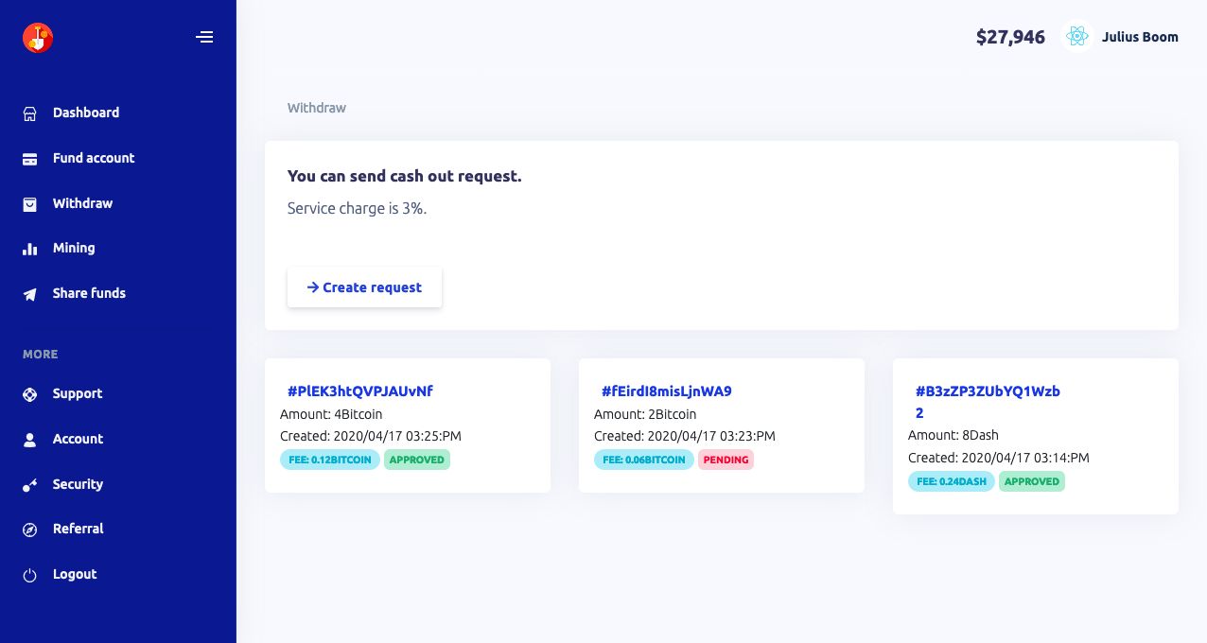The height and width of the screenshot is (643, 1207).
Task: Click the Mining bar chart icon
Action: [30, 249]
